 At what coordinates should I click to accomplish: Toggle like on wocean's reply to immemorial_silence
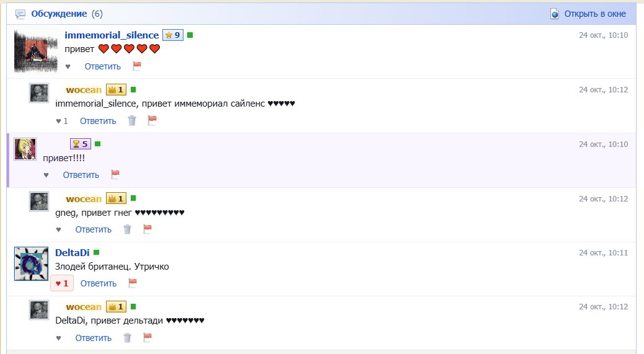pos(61,121)
